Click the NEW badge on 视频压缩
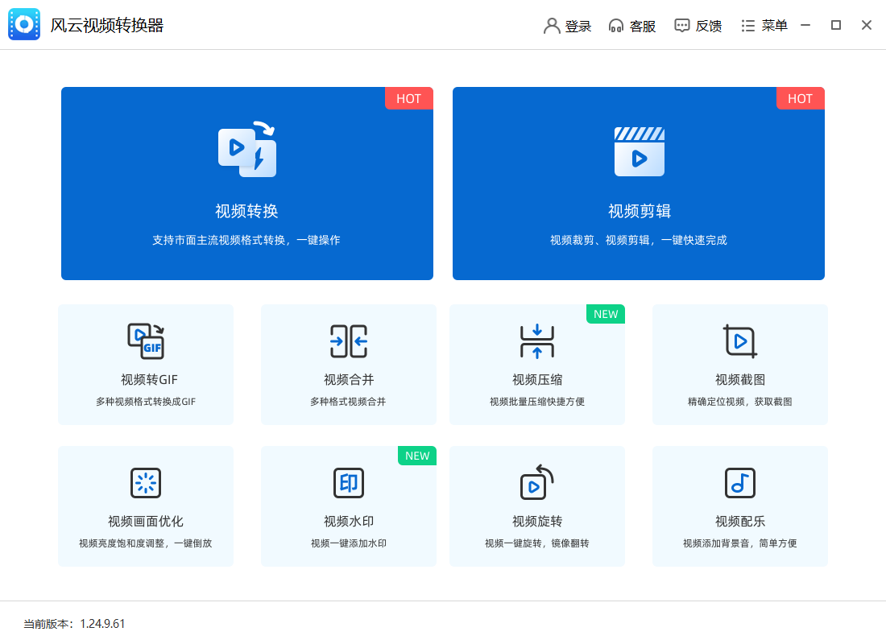 pyautogui.click(x=605, y=314)
